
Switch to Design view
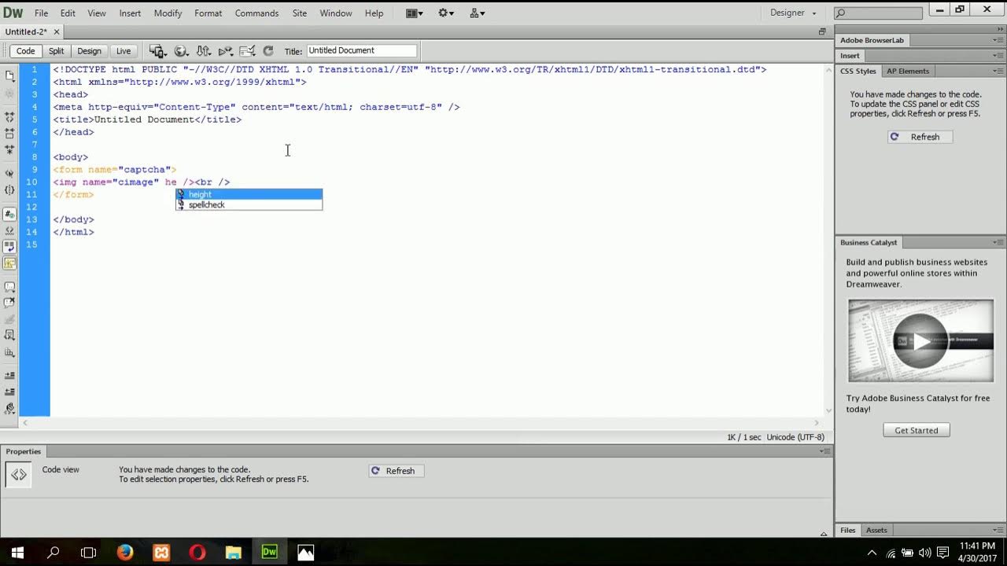click(89, 51)
